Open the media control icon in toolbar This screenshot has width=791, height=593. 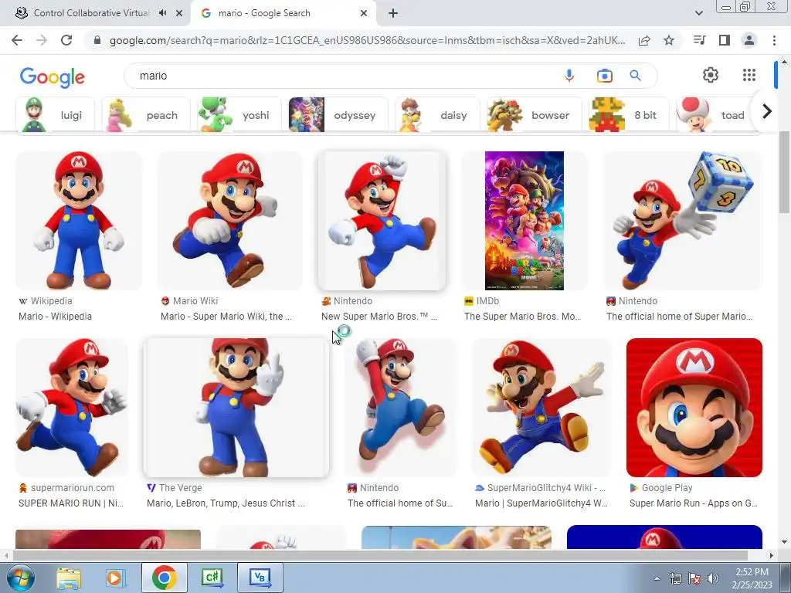(x=699, y=40)
